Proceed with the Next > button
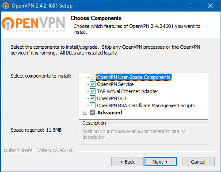The image size is (221, 172). (x=160, y=162)
